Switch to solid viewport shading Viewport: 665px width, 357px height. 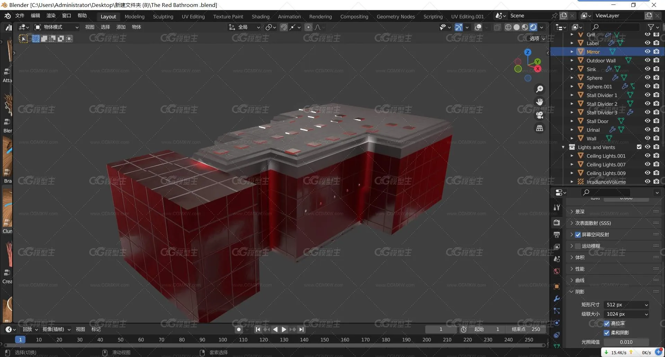click(516, 27)
